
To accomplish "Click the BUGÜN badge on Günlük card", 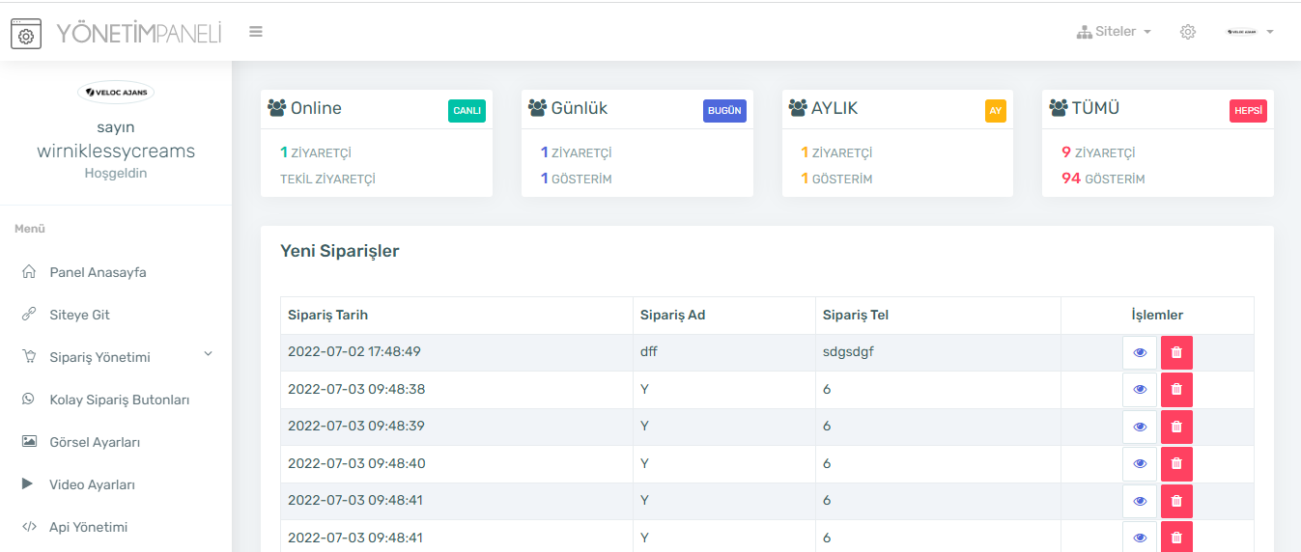I will click(x=724, y=111).
